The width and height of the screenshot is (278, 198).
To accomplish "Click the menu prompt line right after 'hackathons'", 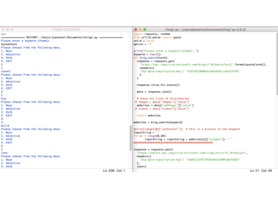I will 31,48.
